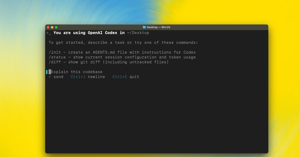
Task: Select the Ctrl+J newline shortcut hint
Action: [88, 77]
